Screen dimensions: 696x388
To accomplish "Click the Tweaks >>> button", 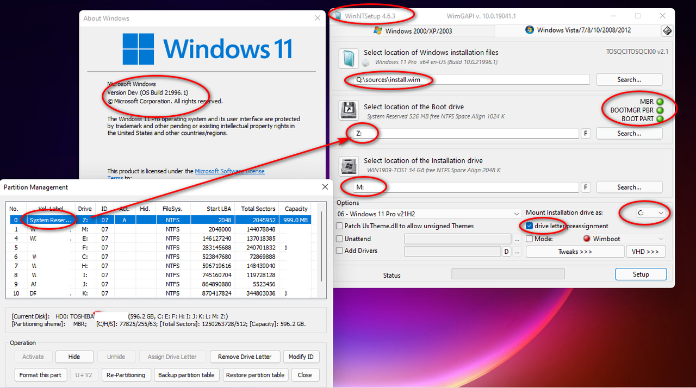I will click(575, 252).
